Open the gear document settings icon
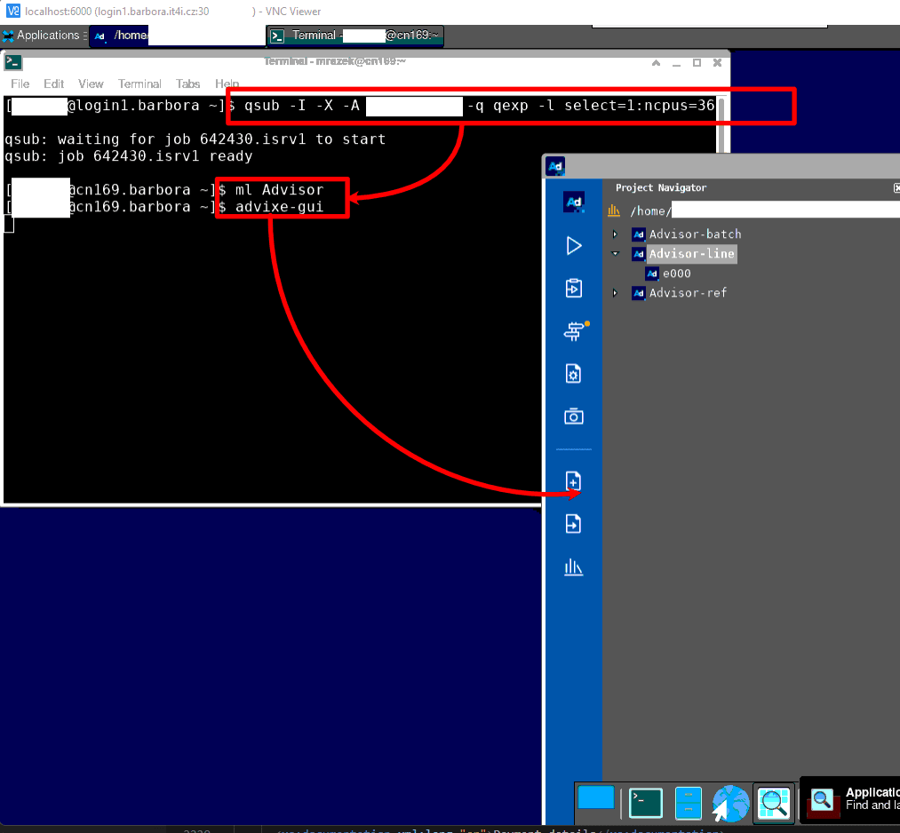Screen dimensions: 900x833 (574, 374)
